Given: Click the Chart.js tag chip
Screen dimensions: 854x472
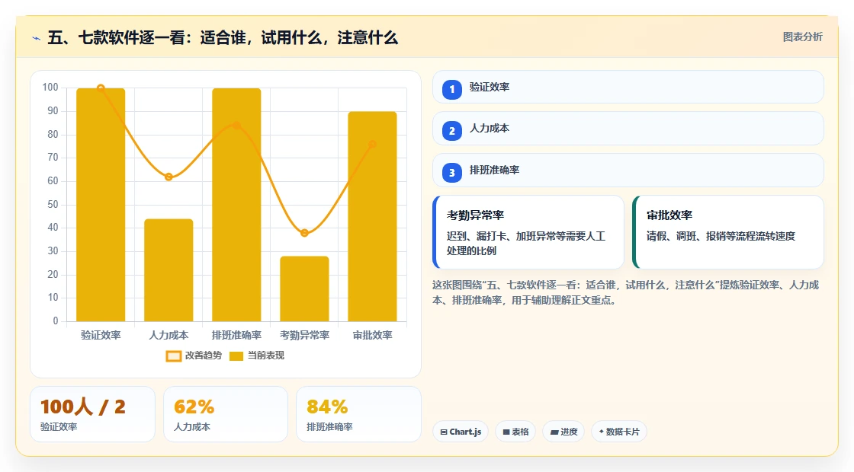Looking at the screenshot, I should coord(461,432).
